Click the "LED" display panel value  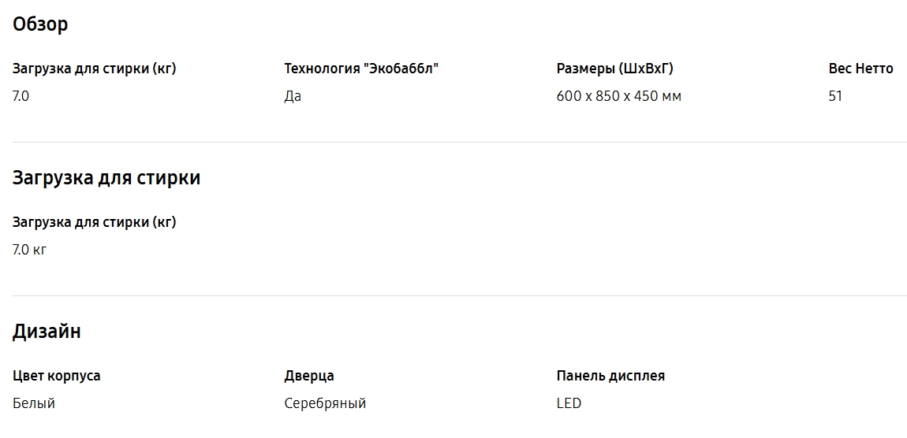click(x=569, y=403)
